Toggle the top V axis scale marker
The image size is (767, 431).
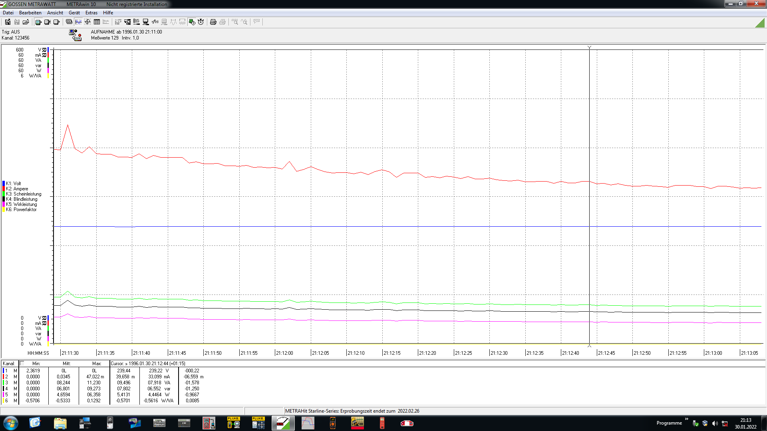pyautogui.click(x=44, y=50)
